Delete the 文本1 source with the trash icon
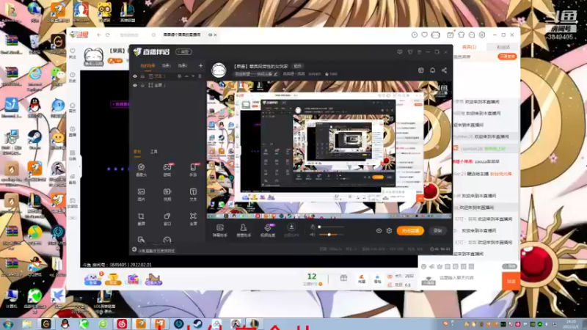 pyautogui.click(x=200, y=76)
